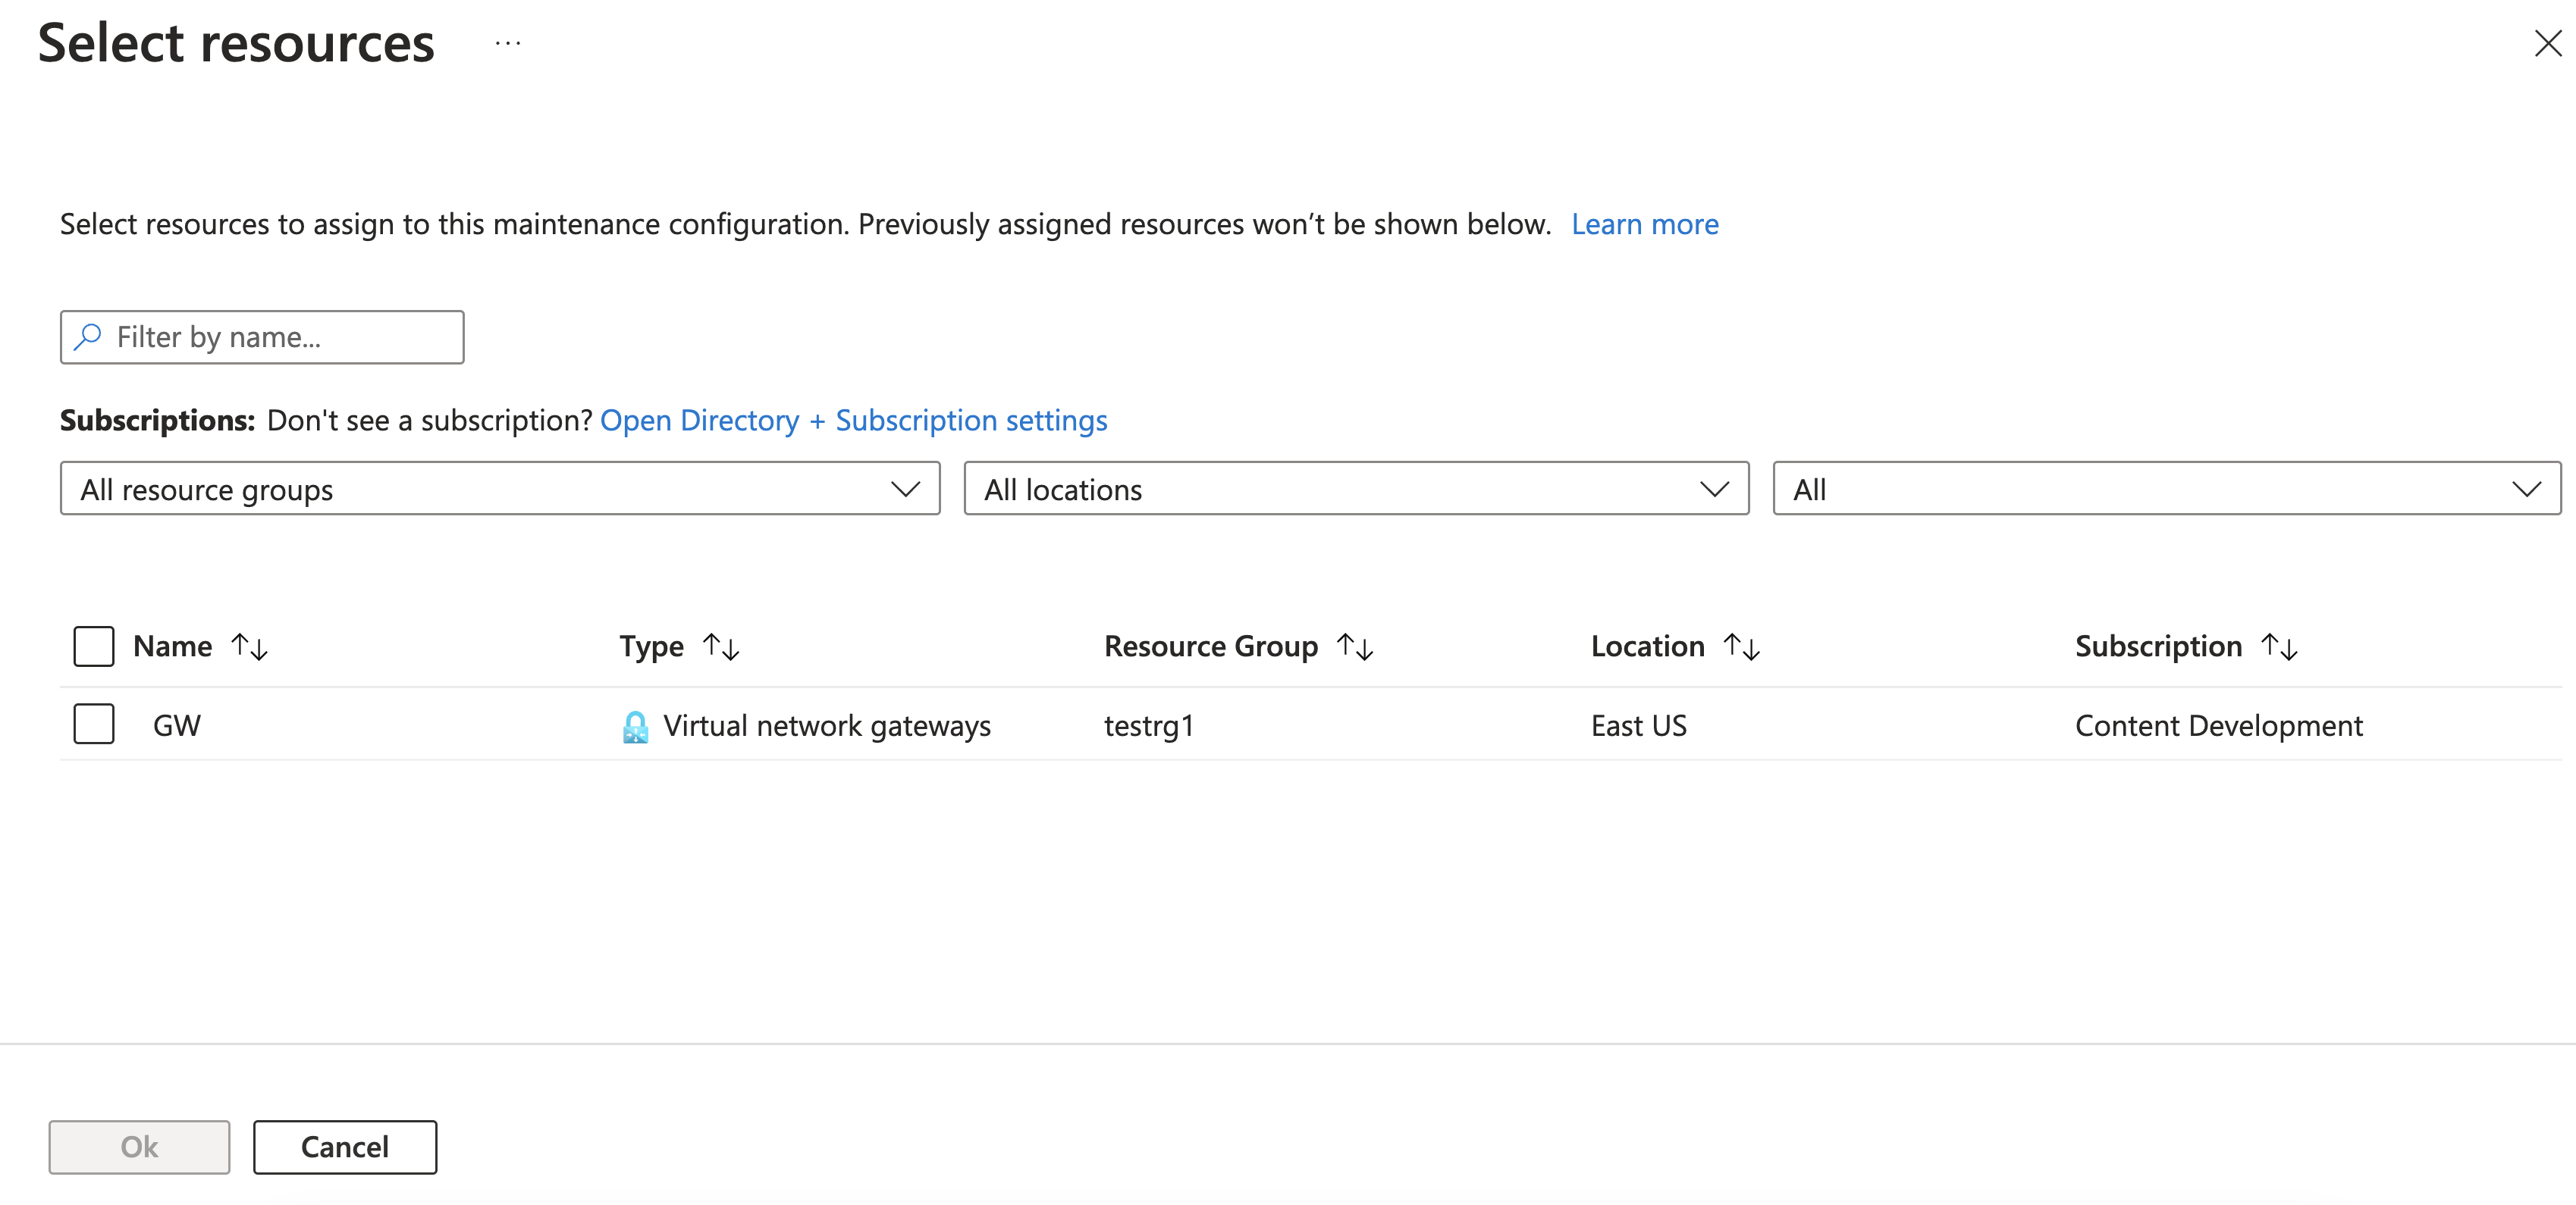Sort by Name using arrows icon
This screenshot has height=1205, width=2576.
coord(249,647)
